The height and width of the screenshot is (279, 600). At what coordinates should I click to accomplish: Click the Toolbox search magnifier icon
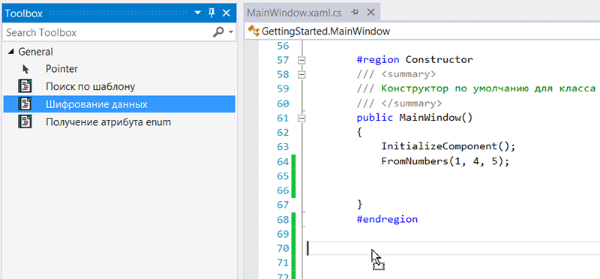[x=217, y=32]
